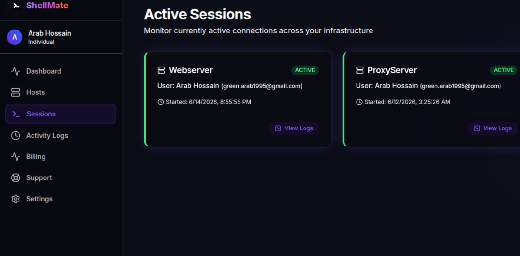Select the Arab Hossain profile name
The width and height of the screenshot is (520, 256).
coord(50,33)
